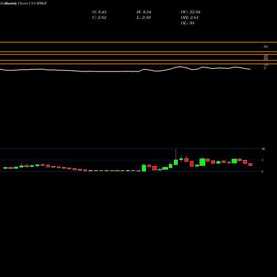Select the low value 'L: 2.59'
Screen dimensions: 277x277
click(x=143, y=18)
